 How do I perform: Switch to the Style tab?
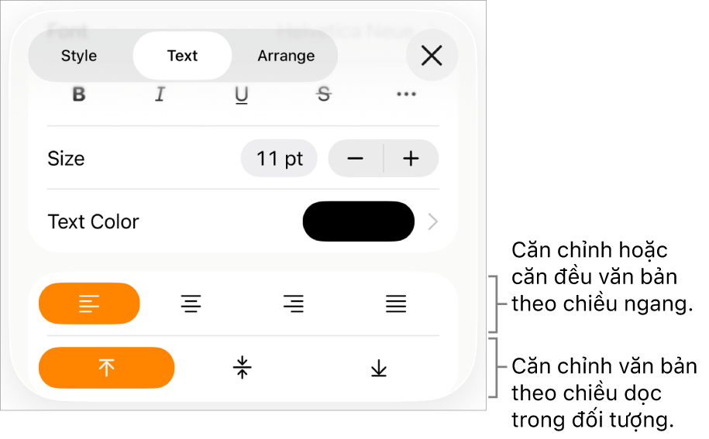(x=79, y=56)
